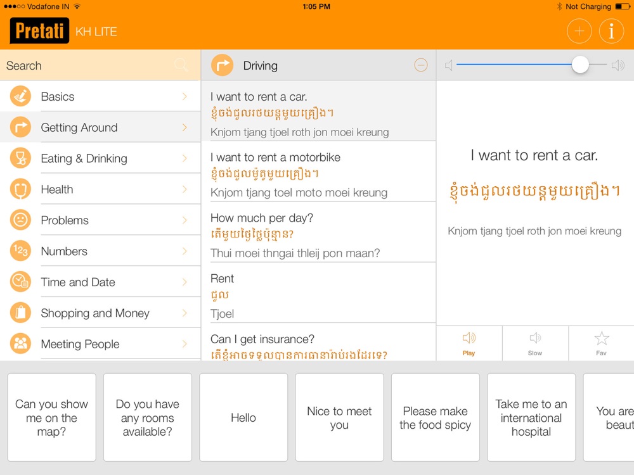Open the Problems category
Image resolution: width=634 pixels, height=475 pixels.
click(x=100, y=220)
